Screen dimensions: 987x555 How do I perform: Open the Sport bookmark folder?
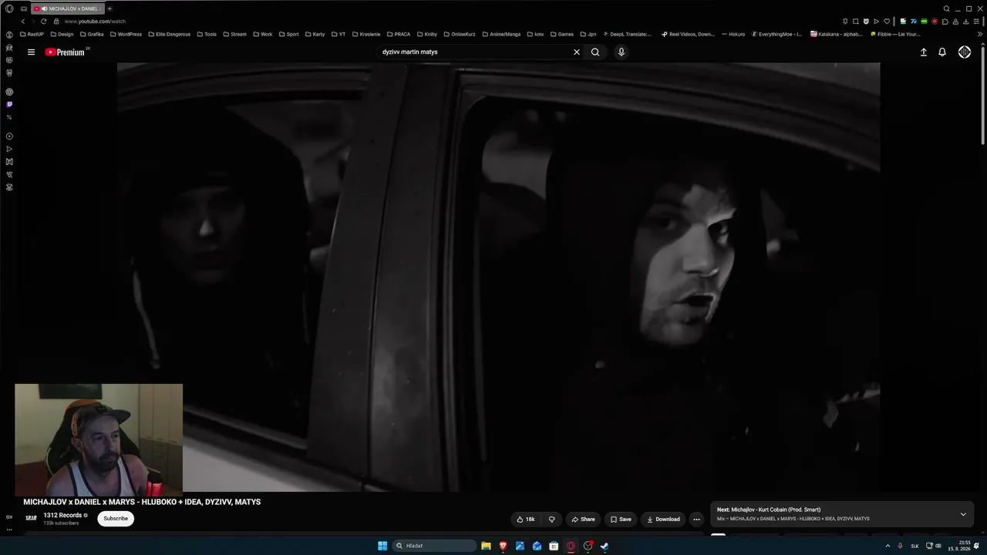point(288,35)
